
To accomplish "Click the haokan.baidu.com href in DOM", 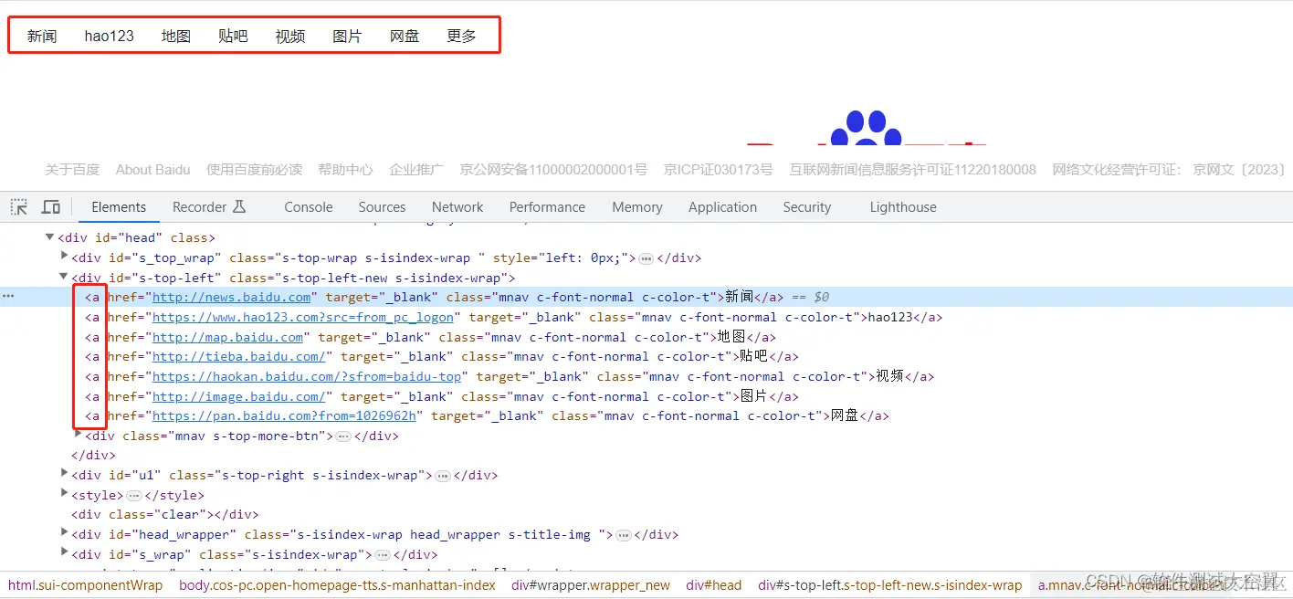I will 307,376.
